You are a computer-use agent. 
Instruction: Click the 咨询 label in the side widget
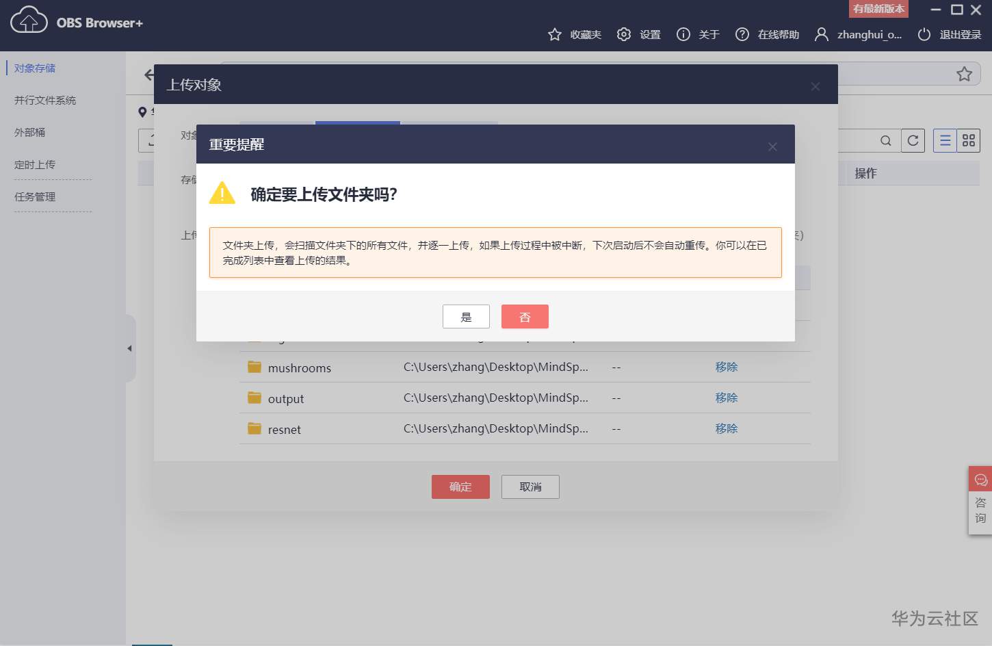point(980,511)
